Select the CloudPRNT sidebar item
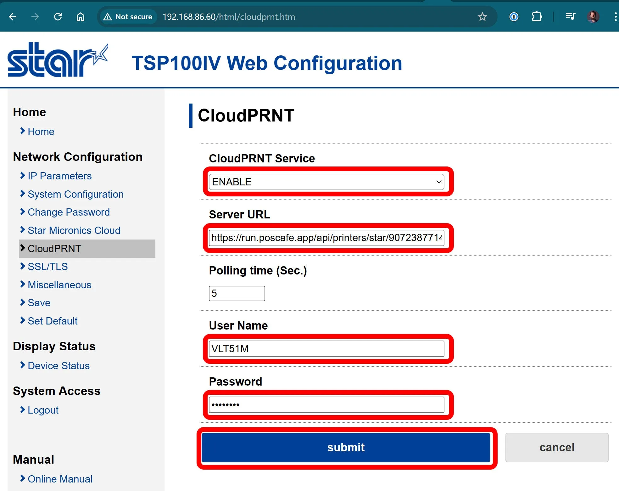Viewport: 619px width, 491px height. point(87,249)
